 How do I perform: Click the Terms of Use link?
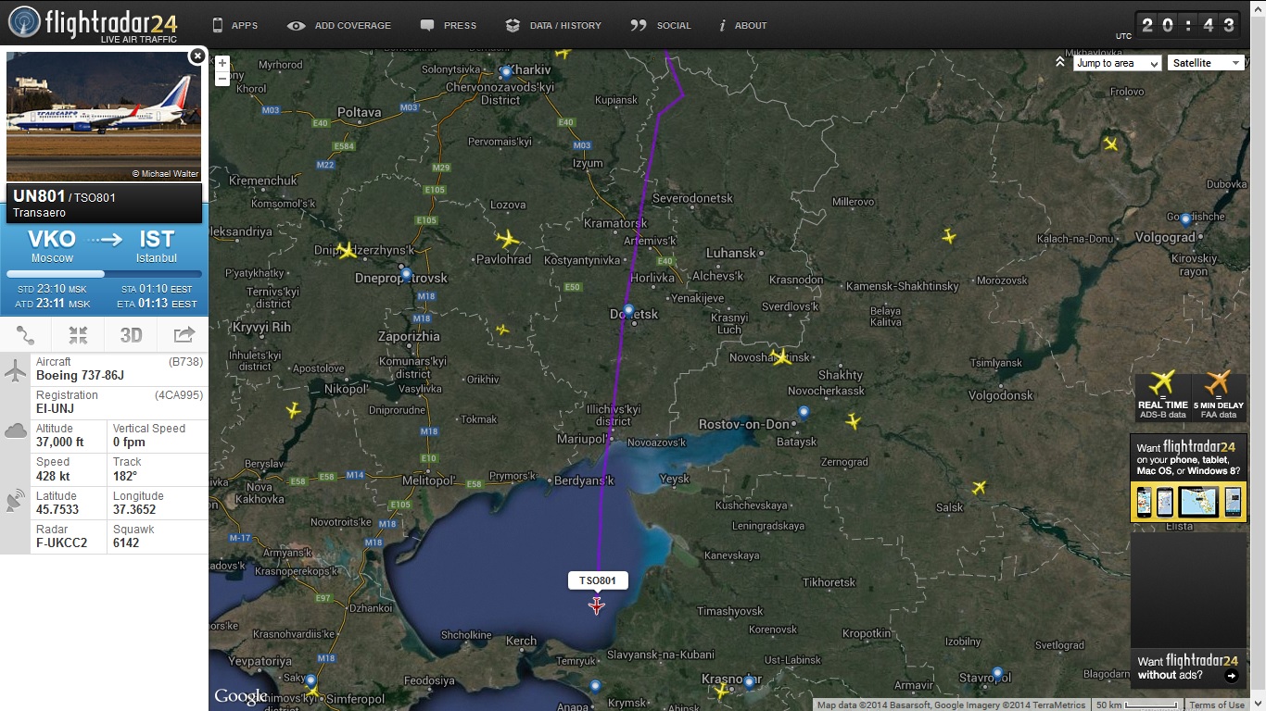coord(1217,705)
